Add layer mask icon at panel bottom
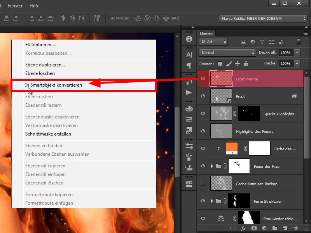The width and height of the screenshot is (311, 233). pyautogui.click(x=254, y=228)
